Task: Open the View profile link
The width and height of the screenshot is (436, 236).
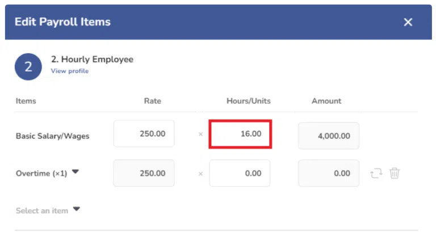Action: tap(69, 71)
